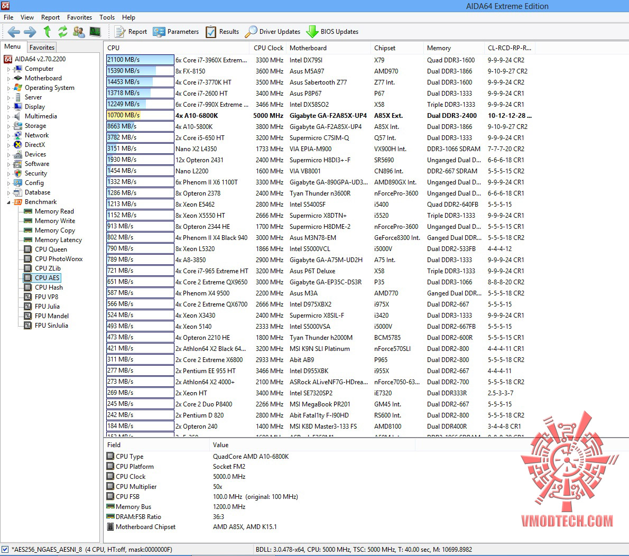Open BIOS Updates
This screenshot has height=556, width=629.
point(332,32)
